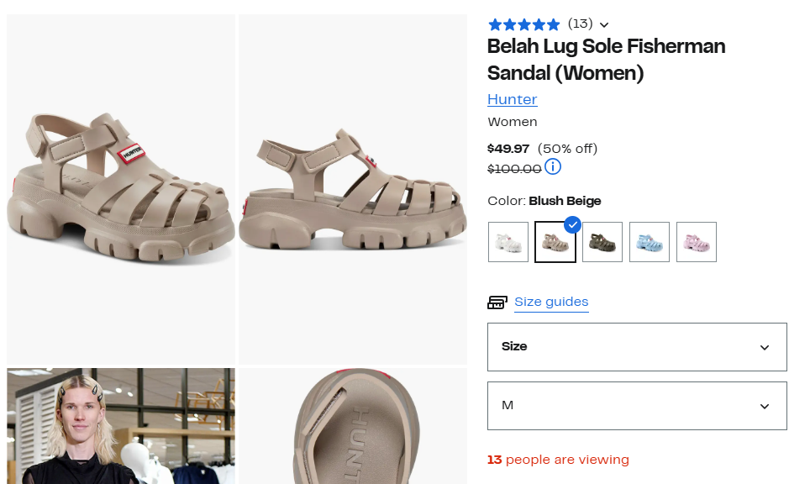The image size is (789, 484).
Task: Select the Blush Beige color option
Action: [x=555, y=243]
